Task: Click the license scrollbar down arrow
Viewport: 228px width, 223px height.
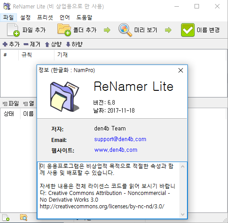Action: 183,215
